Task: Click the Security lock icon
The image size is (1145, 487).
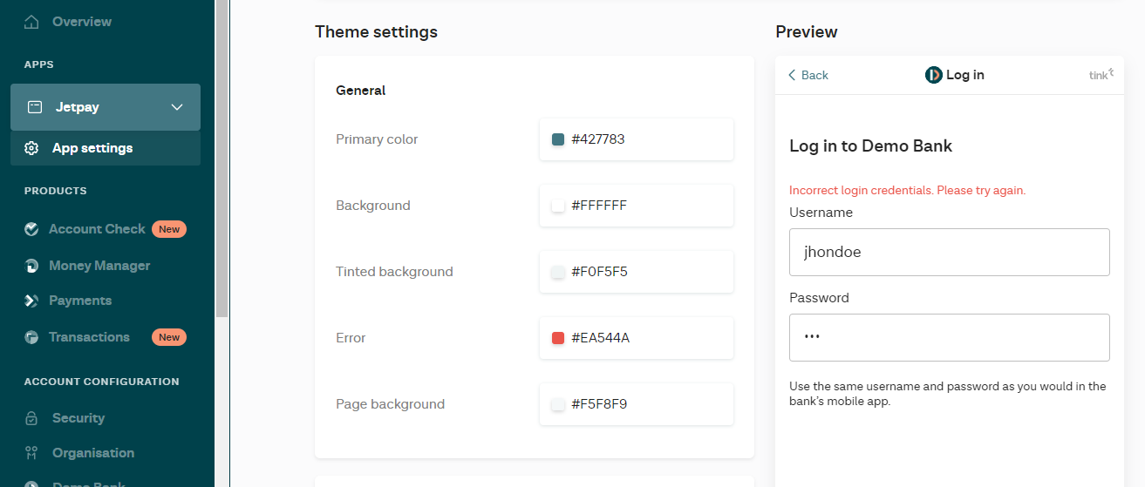Action: click(32, 418)
